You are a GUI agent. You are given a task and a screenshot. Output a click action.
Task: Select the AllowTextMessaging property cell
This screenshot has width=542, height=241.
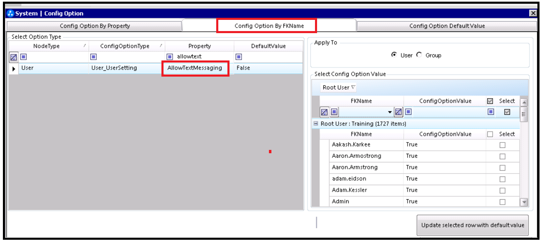tap(195, 68)
